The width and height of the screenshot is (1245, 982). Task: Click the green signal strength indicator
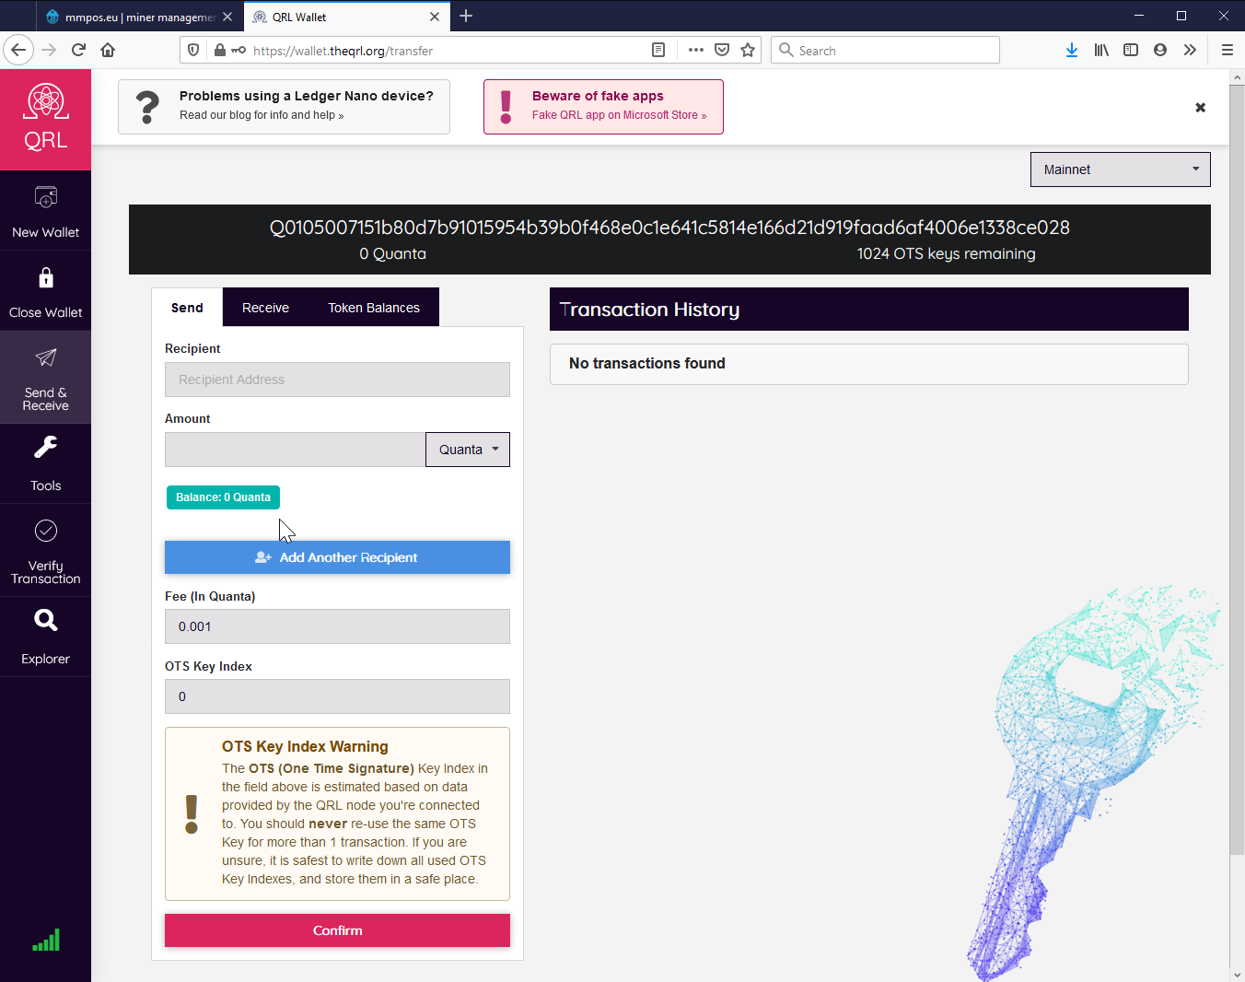point(46,940)
